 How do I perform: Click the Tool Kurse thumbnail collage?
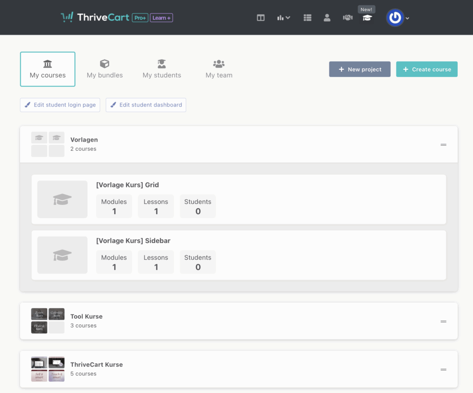point(48,321)
